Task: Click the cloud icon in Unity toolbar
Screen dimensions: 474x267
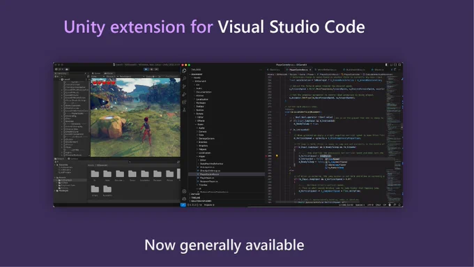Action: [67, 69]
